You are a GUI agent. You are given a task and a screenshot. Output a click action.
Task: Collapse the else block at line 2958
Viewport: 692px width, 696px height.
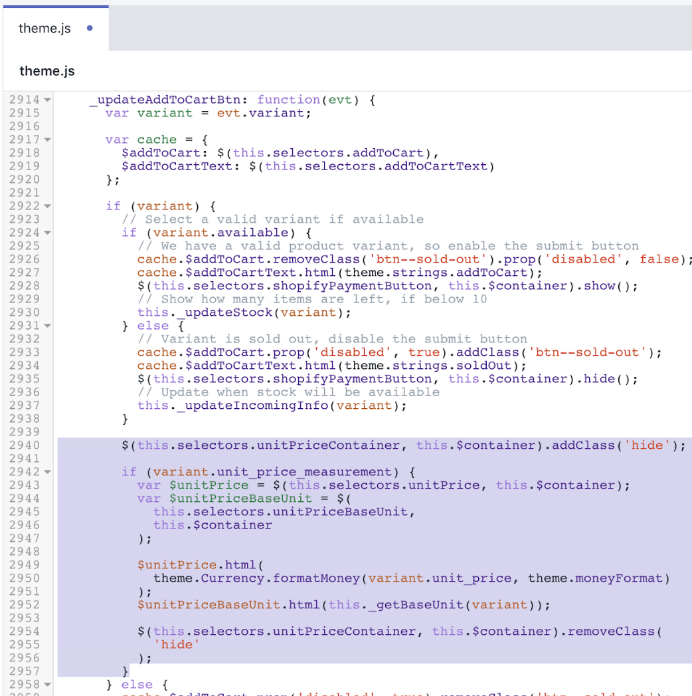pos(47,685)
